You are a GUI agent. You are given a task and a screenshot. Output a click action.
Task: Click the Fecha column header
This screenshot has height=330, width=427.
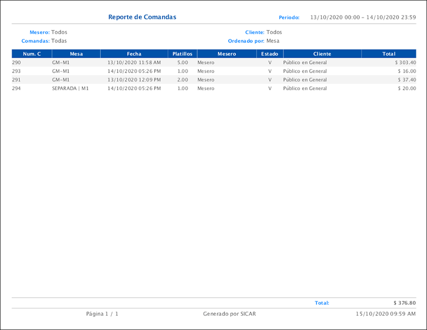[x=134, y=54]
